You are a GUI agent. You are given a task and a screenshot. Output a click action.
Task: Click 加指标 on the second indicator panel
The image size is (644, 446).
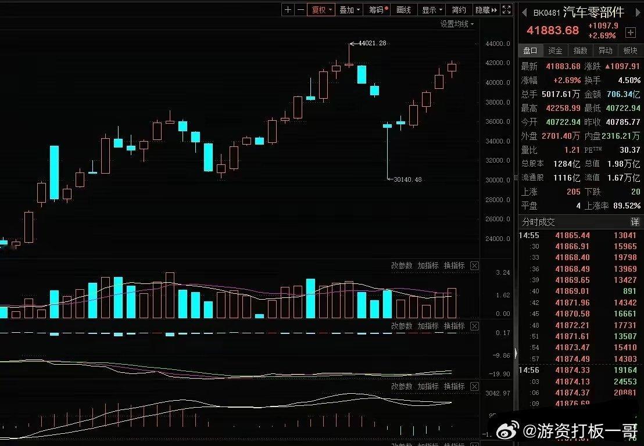point(428,326)
